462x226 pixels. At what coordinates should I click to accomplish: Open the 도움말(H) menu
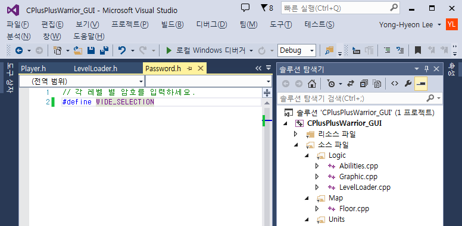tap(89, 37)
